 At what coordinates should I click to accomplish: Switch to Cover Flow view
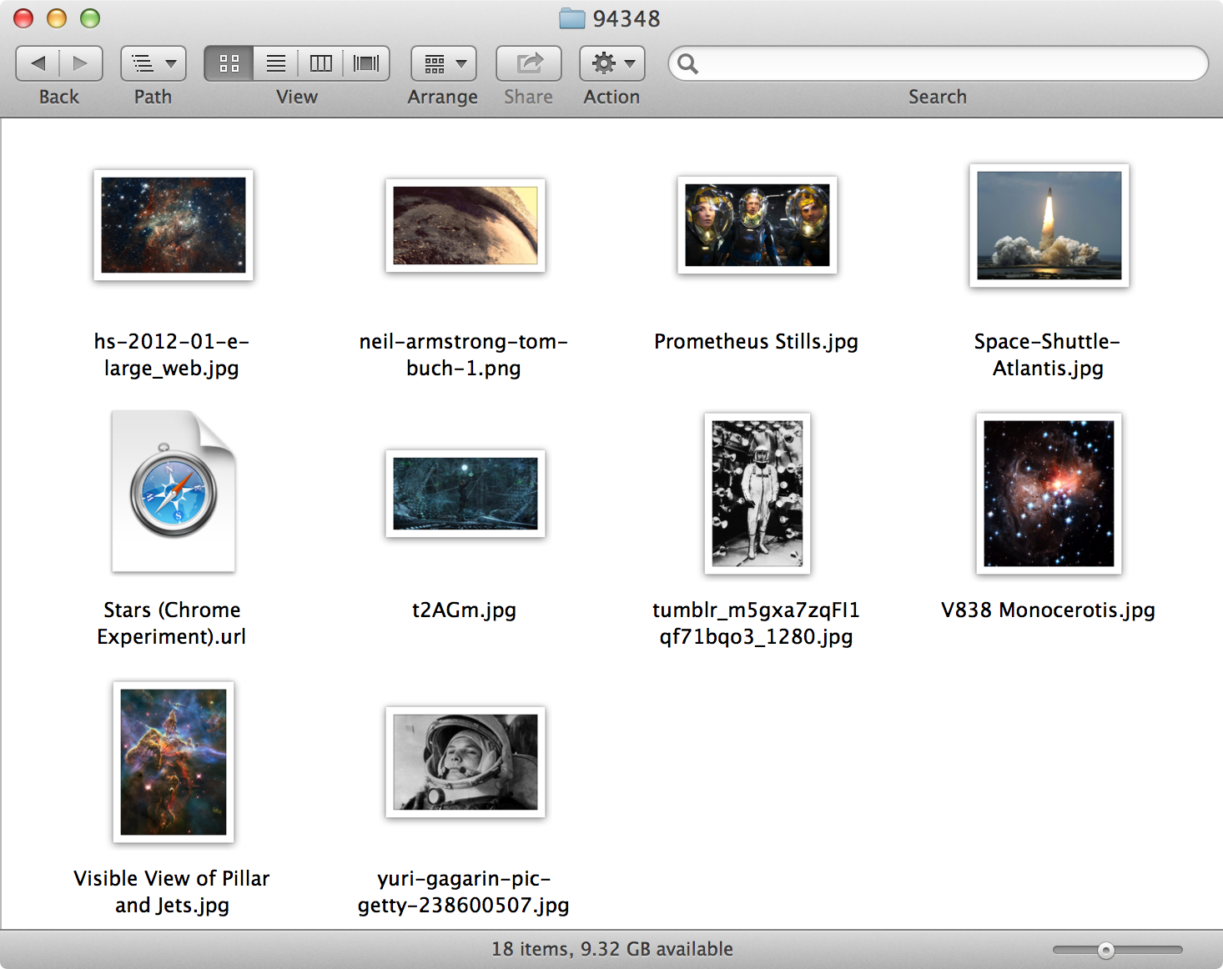pyautogui.click(x=366, y=63)
